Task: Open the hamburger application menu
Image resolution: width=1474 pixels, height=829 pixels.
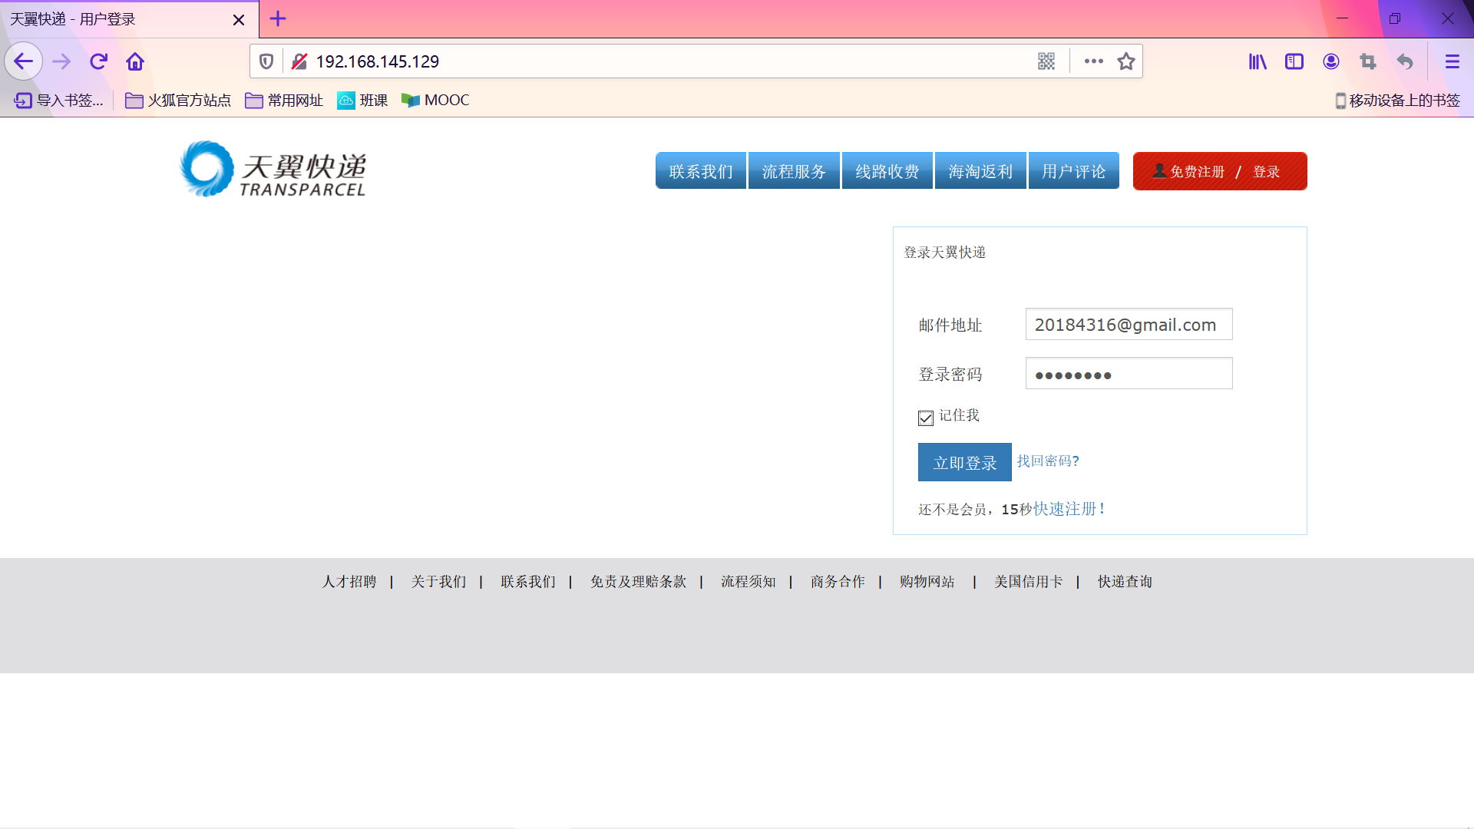Action: click(x=1453, y=61)
